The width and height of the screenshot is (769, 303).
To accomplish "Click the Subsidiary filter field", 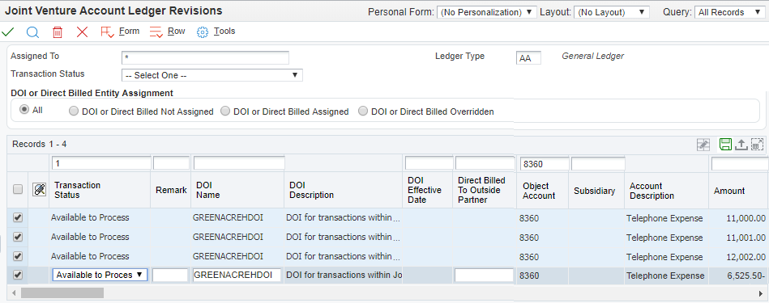I will [598, 164].
